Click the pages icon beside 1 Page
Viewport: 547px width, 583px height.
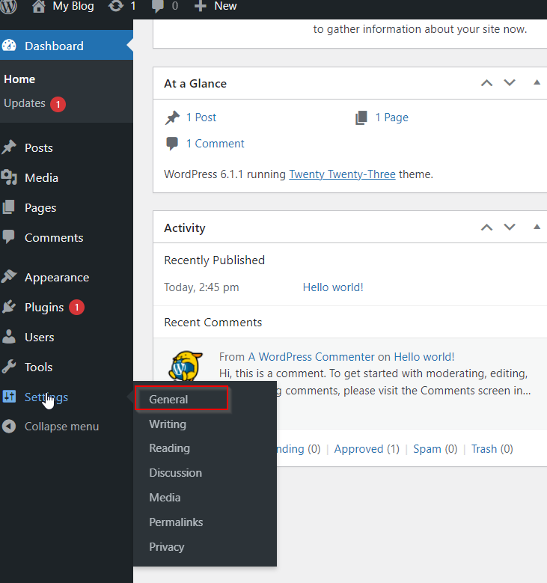pyautogui.click(x=361, y=117)
